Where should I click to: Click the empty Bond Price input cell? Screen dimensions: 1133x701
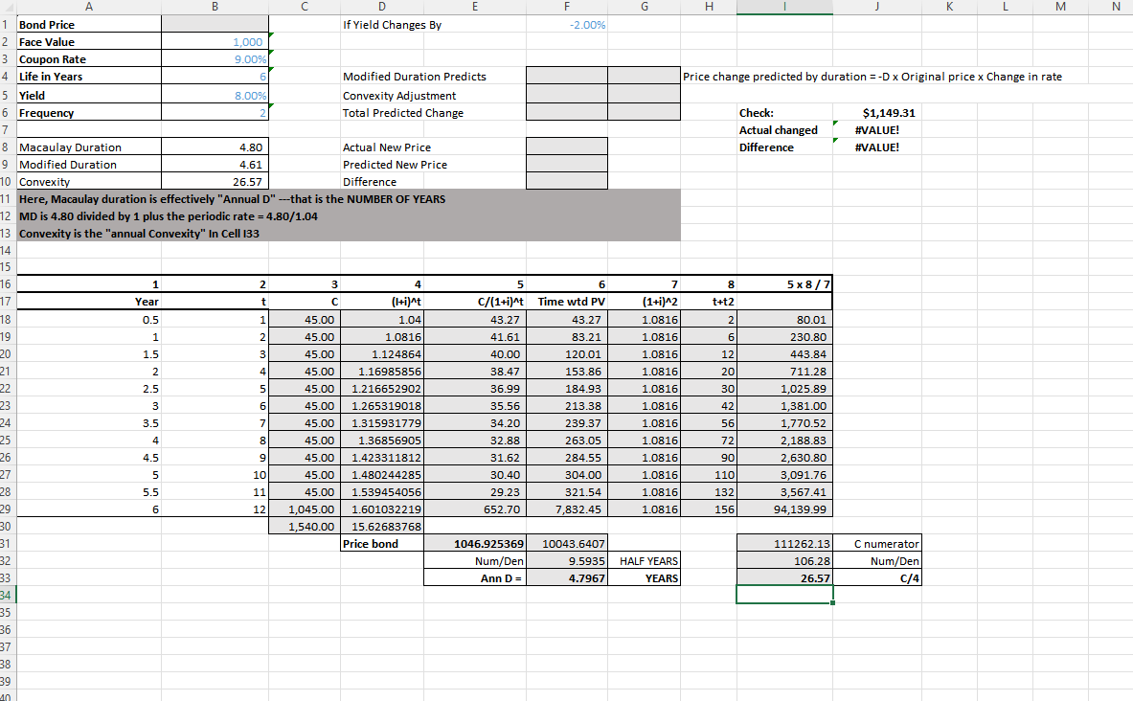pos(215,24)
